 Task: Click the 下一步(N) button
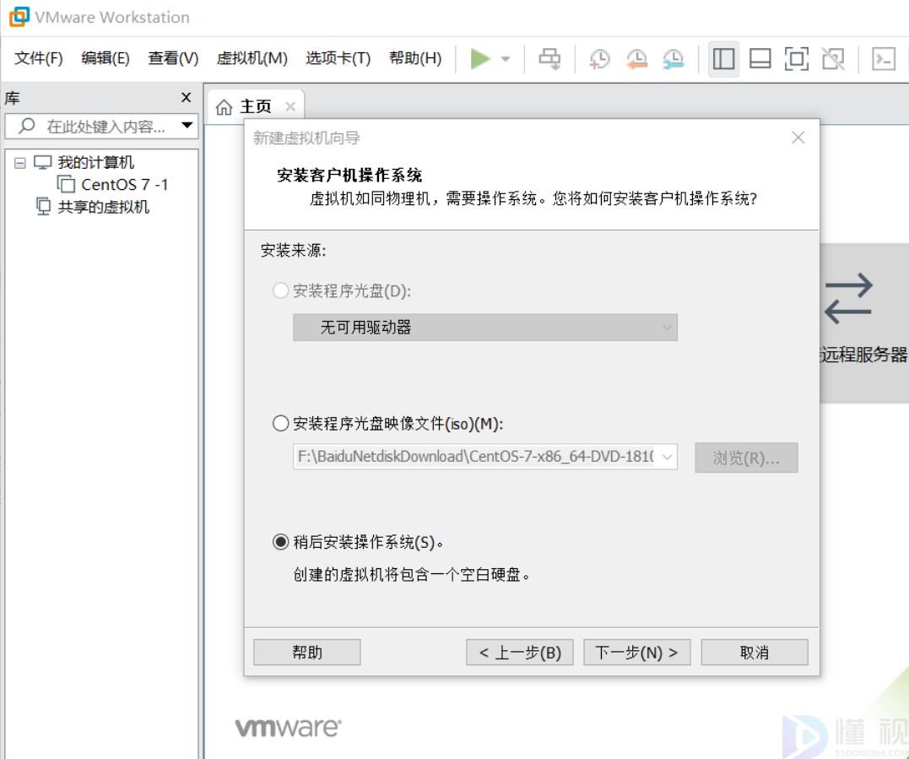click(636, 653)
